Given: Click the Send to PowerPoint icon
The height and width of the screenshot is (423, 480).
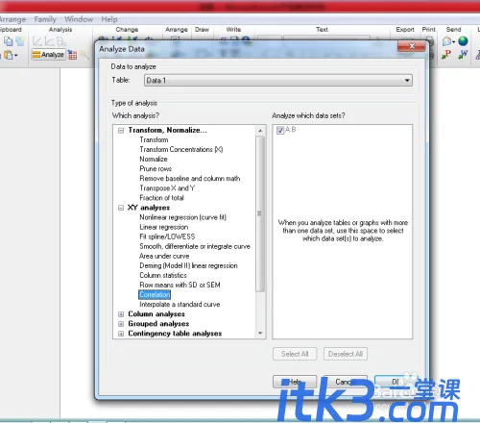Looking at the screenshot, I should pos(446,55).
